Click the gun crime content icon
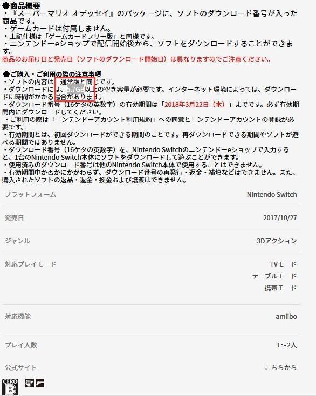Screen dimensions: 316x396 (x=40, y=383)
